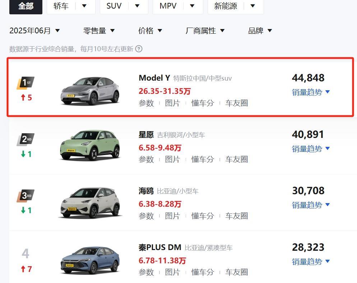Open 参数 for 秦PLUS DM

(x=146, y=272)
